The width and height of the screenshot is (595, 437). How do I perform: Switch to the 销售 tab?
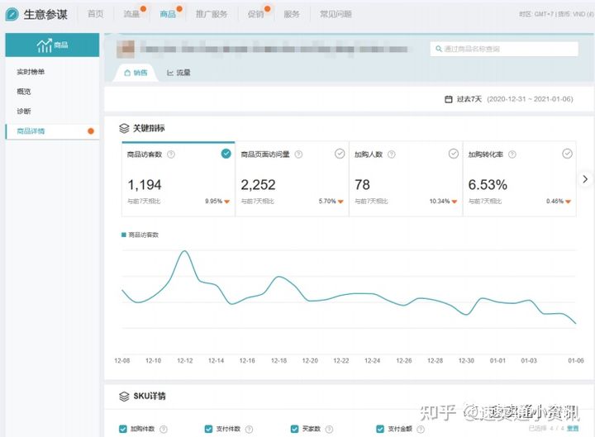[x=136, y=73]
